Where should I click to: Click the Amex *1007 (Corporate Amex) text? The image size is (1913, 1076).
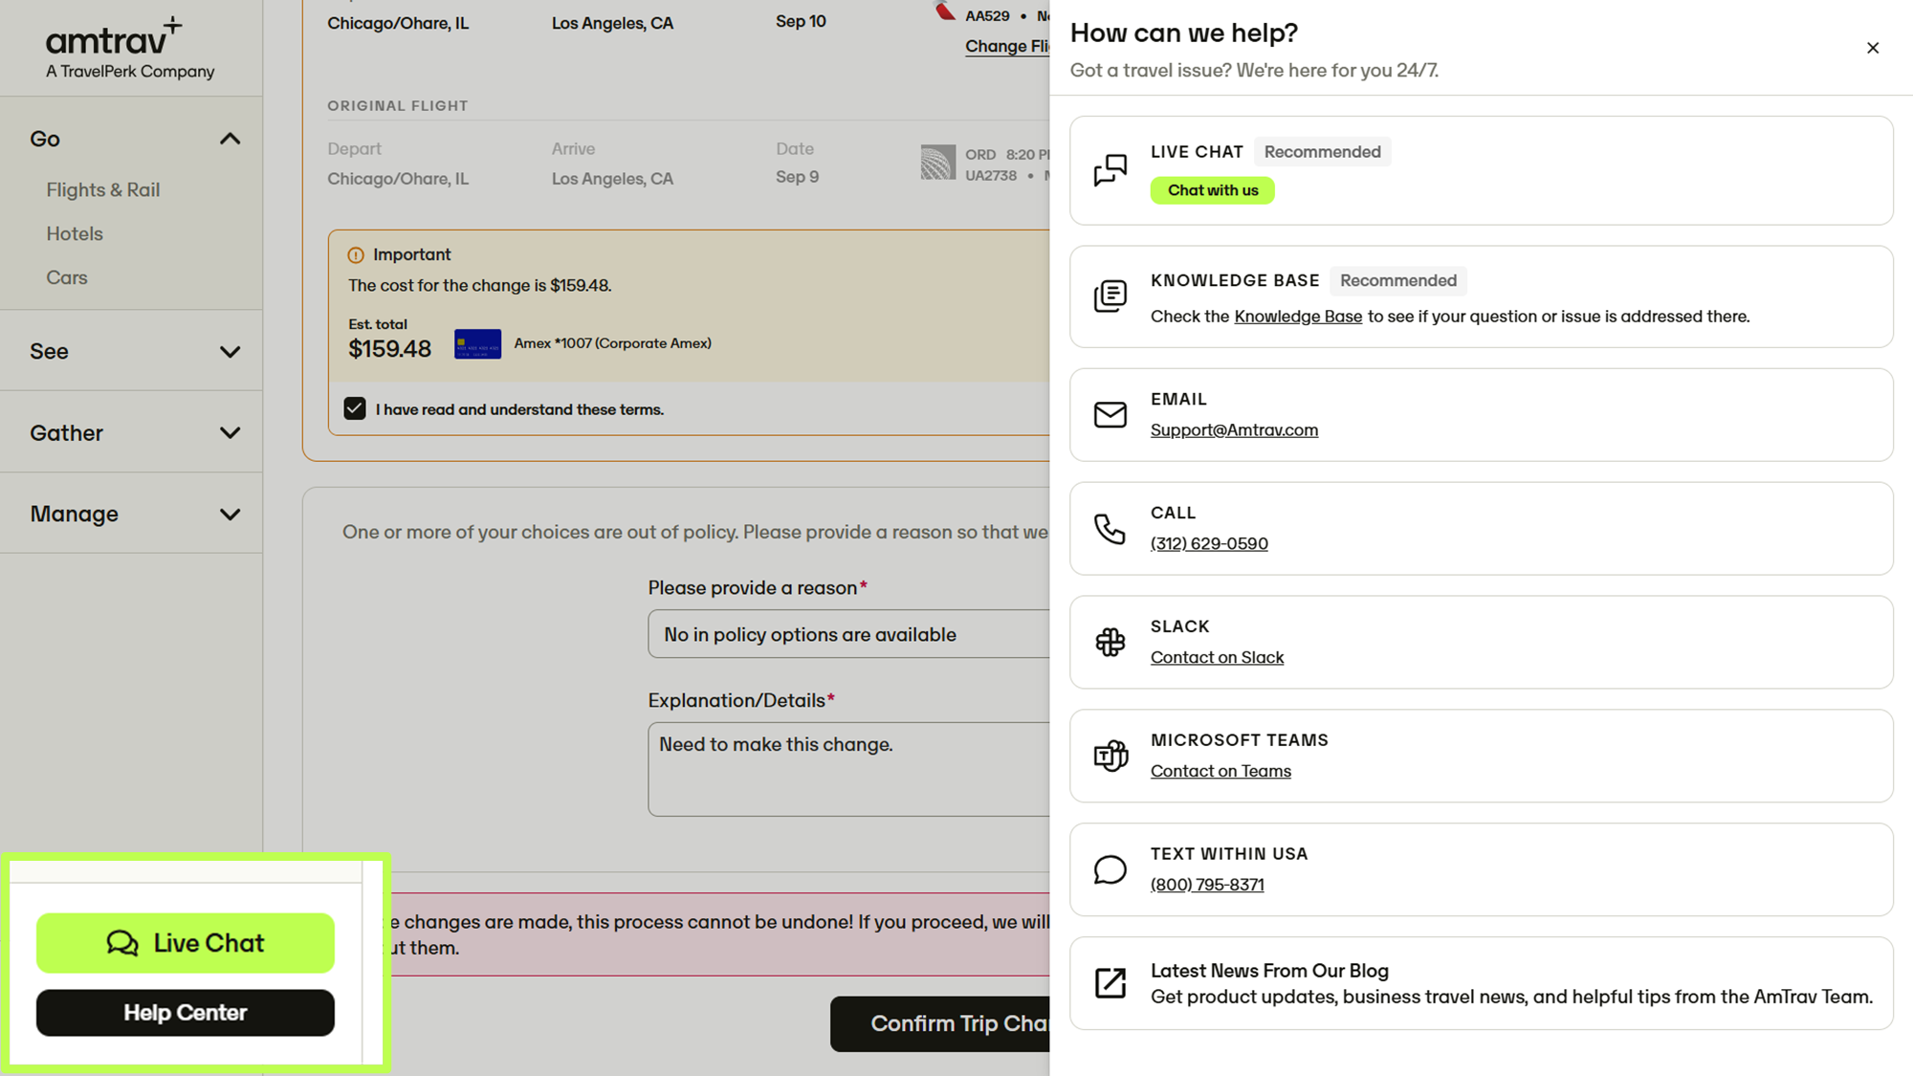[612, 343]
